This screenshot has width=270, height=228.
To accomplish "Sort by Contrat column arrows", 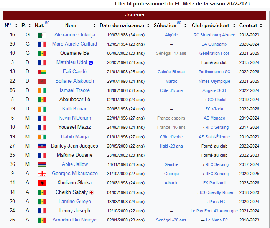I will (x=261, y=26).
